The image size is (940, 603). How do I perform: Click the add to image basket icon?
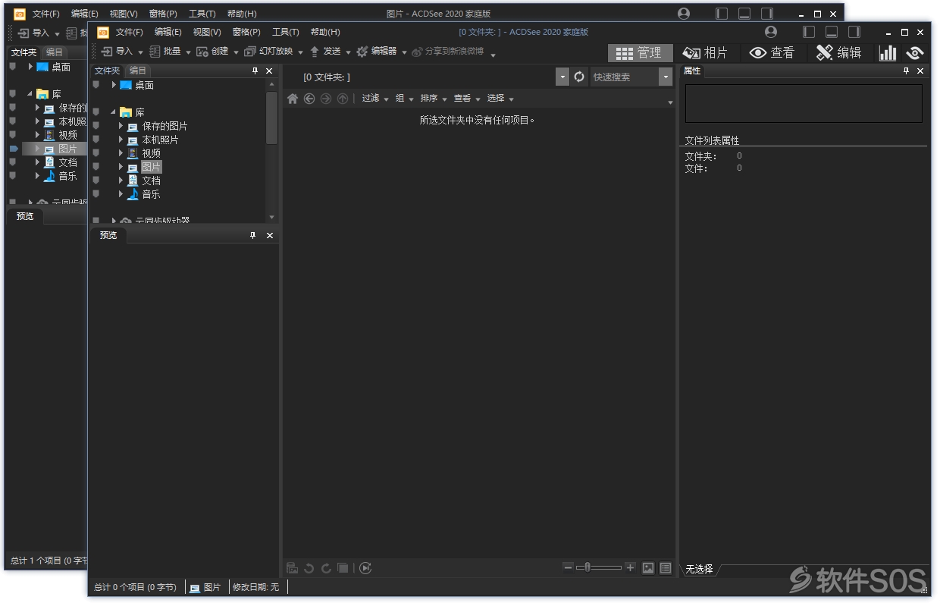293,568
